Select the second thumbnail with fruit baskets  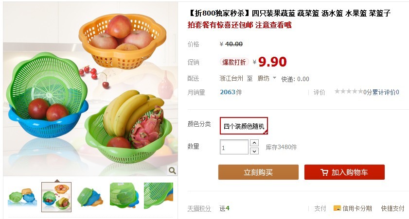(56, 197)
